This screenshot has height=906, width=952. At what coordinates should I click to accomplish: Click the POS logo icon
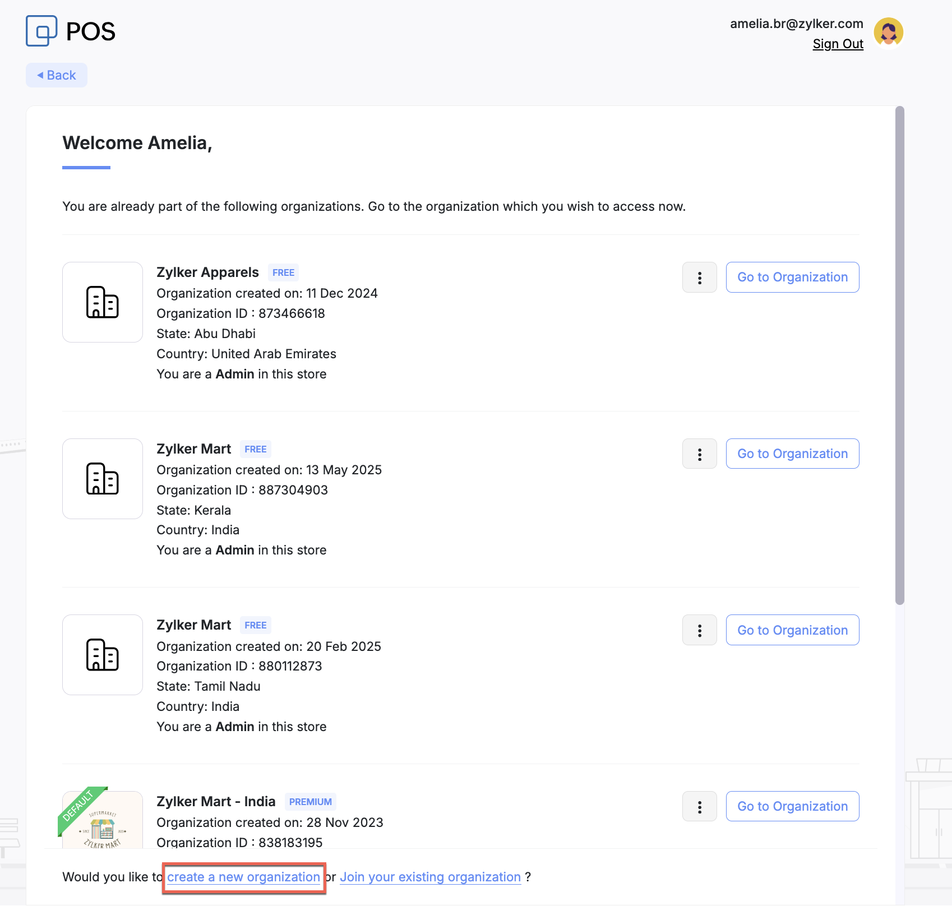[41, 31]
